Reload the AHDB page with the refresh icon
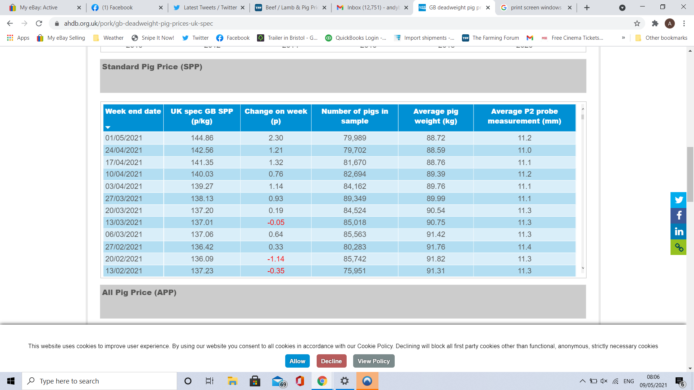The height and width of the screenshot is (390, 694). coord(39,23)
